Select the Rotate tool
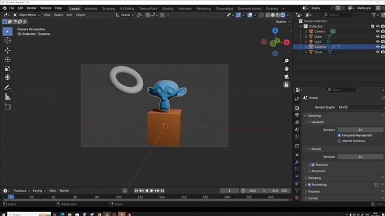 tap(7, 59)
